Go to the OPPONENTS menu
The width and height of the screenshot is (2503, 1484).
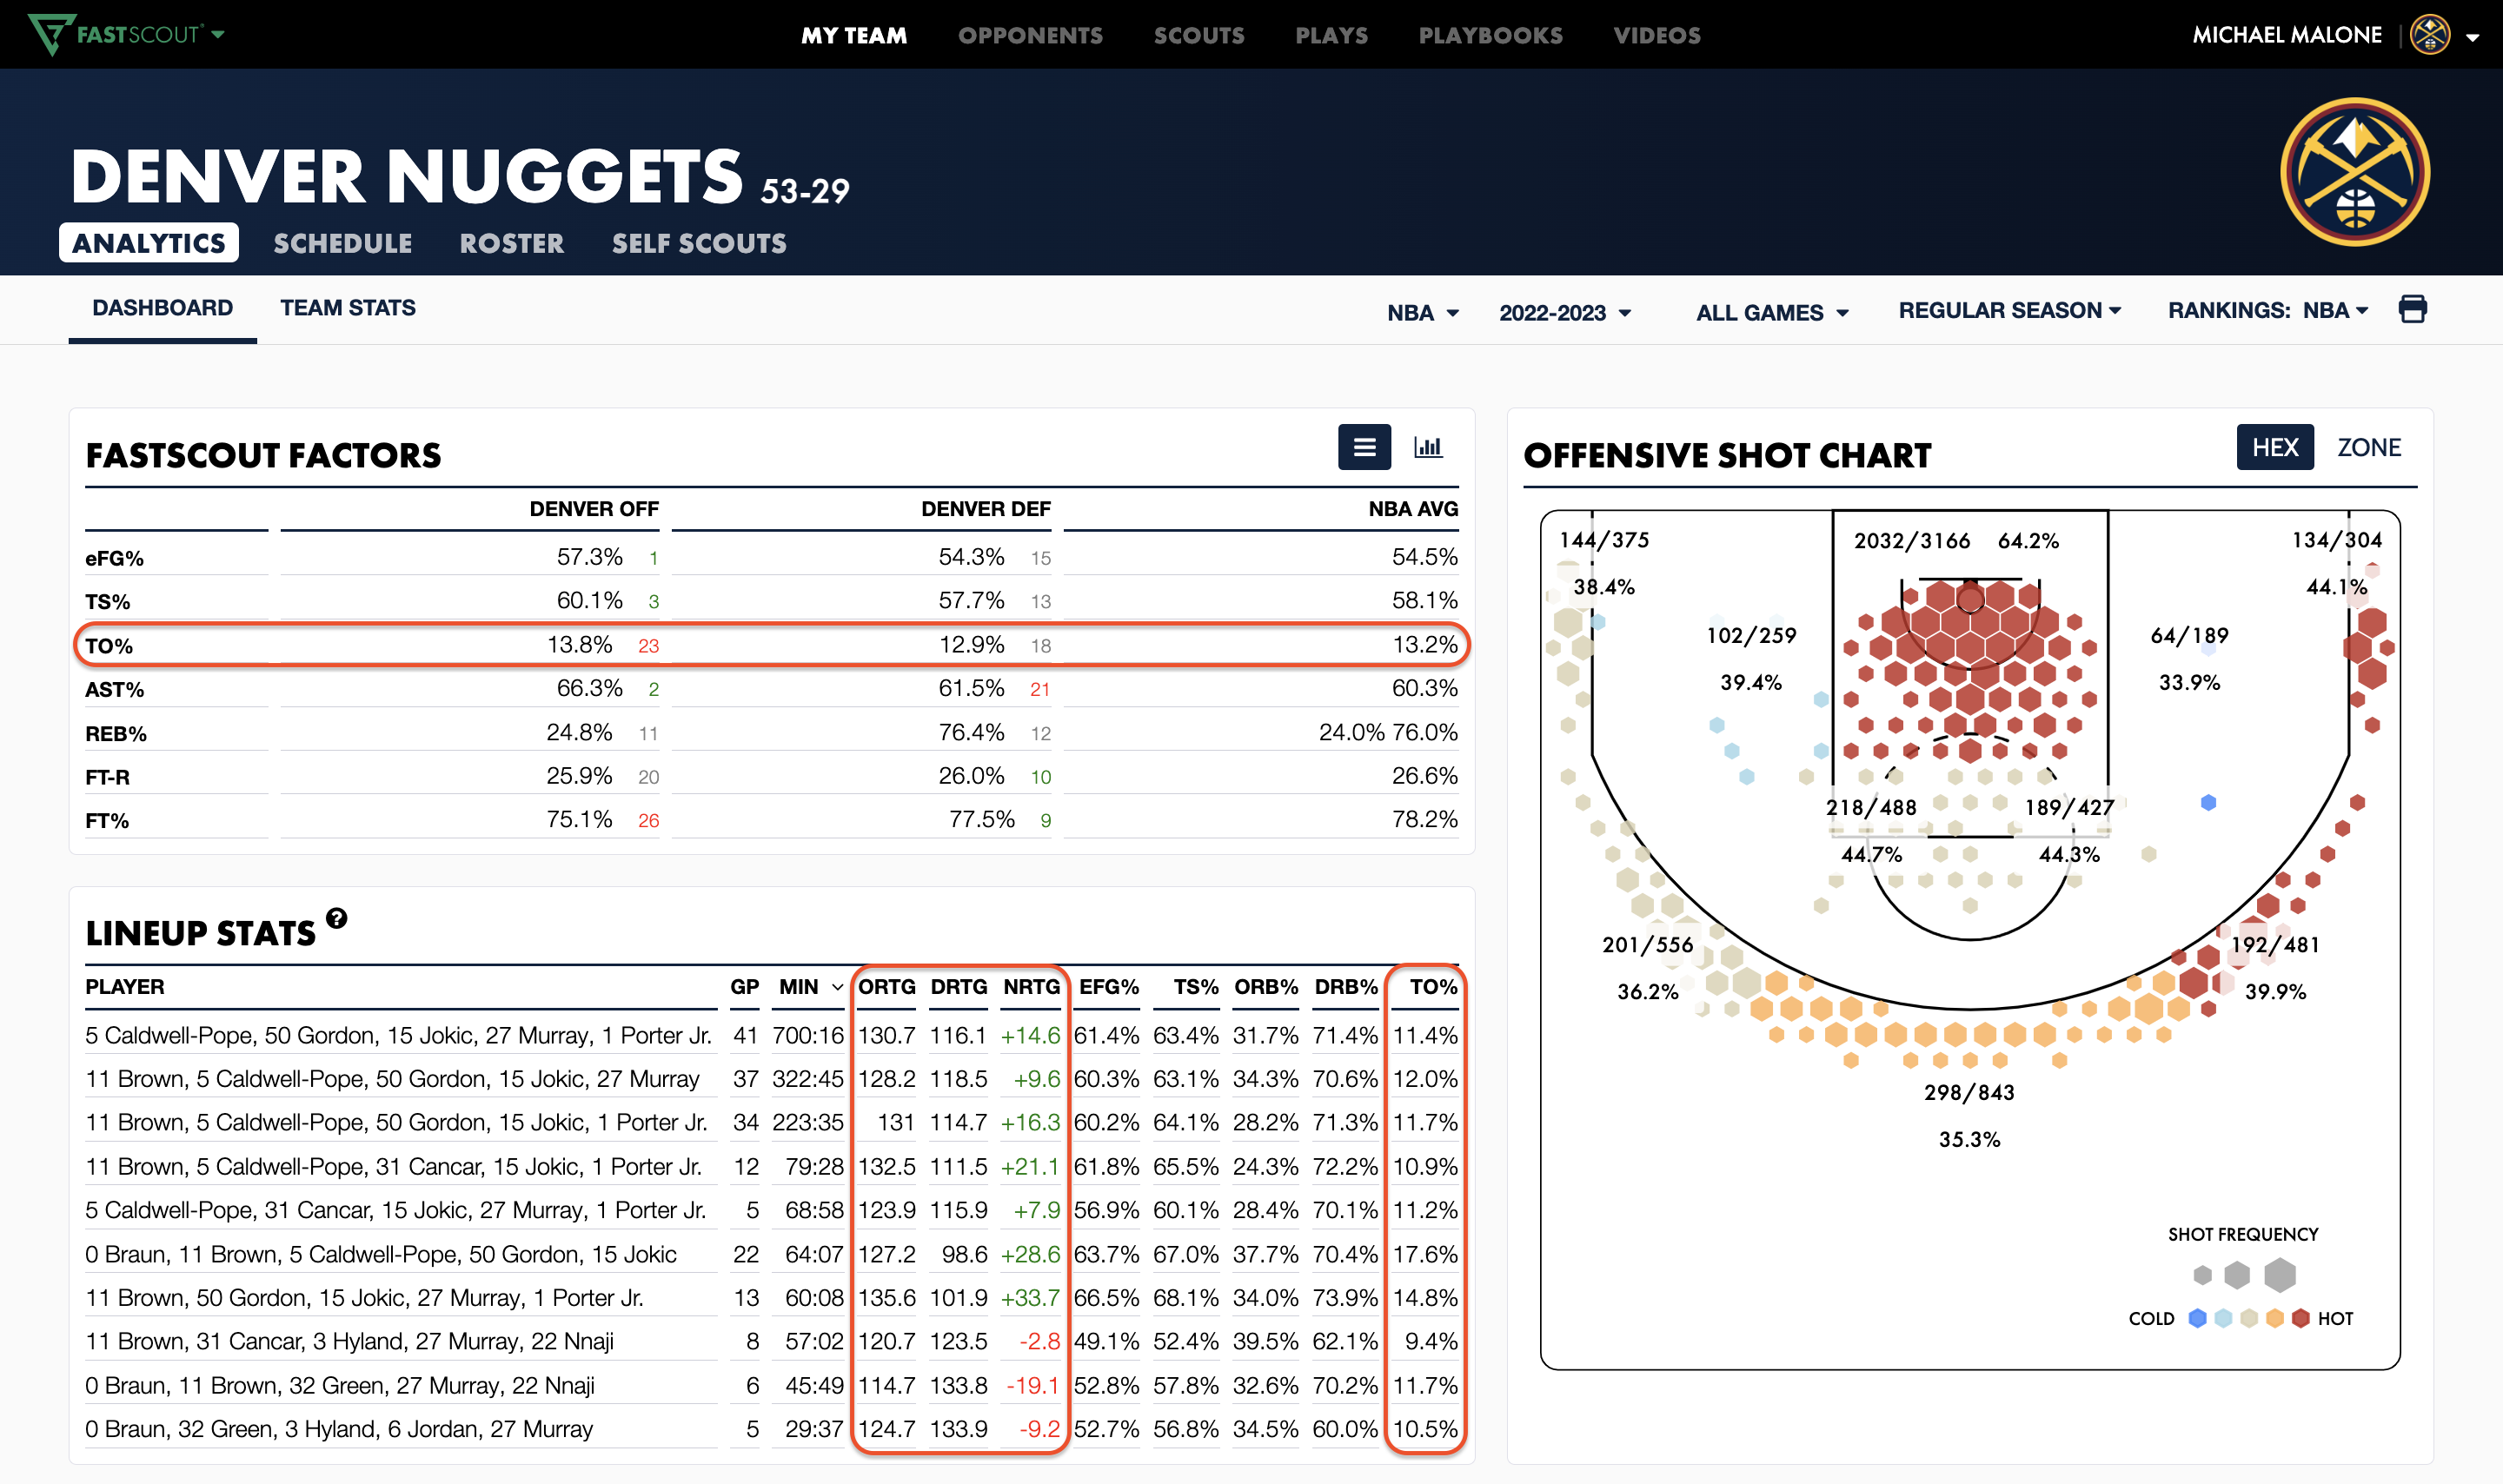[1030, 35]
